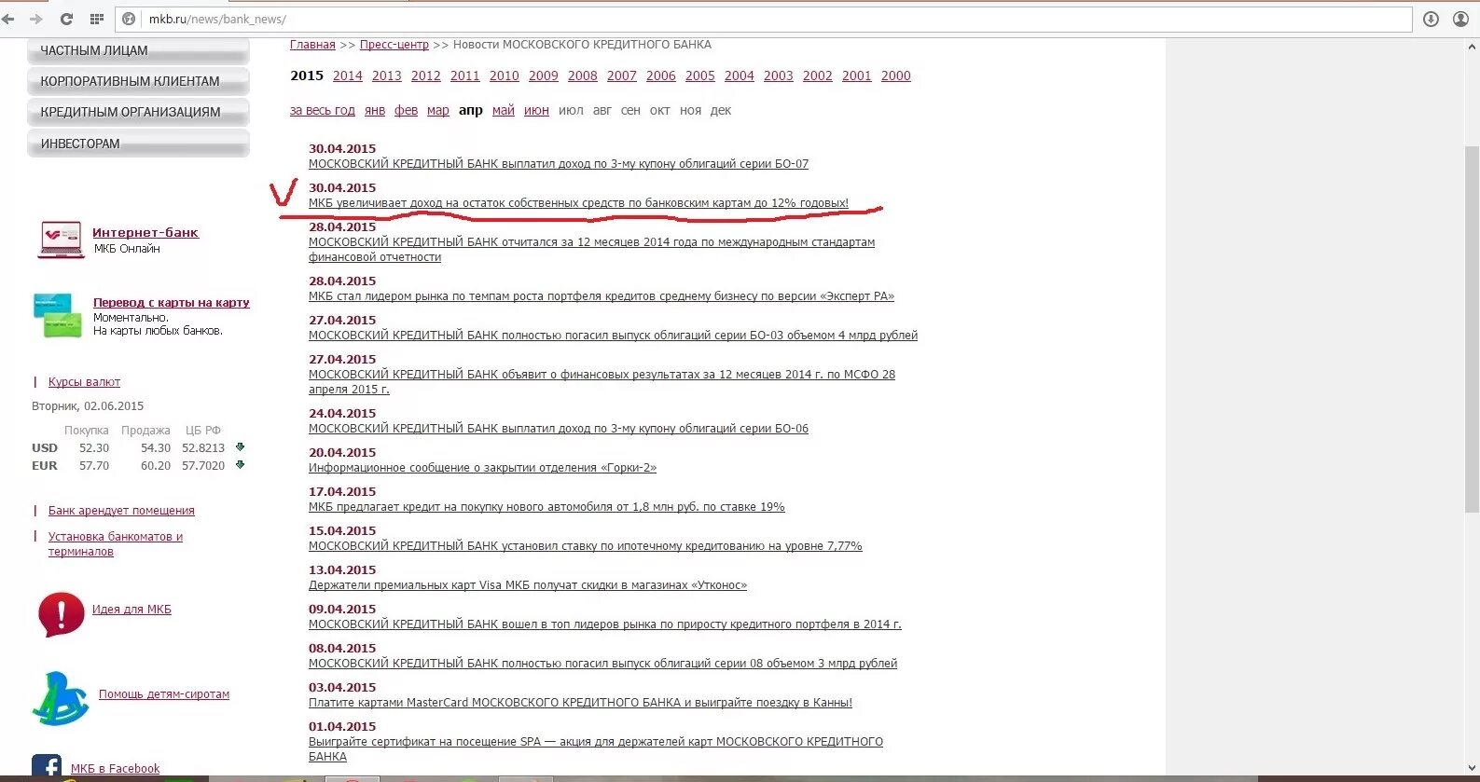
Task: Select year 2013 news archive
Action: pos(387,75)
